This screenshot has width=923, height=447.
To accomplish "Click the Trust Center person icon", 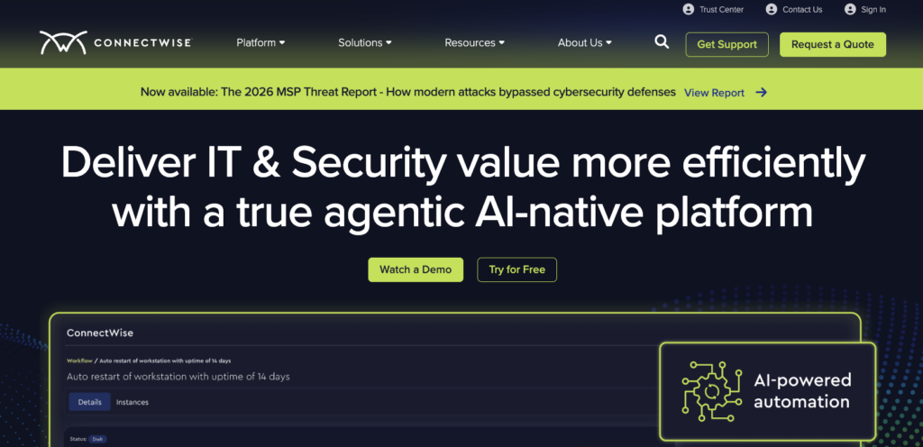I will tap(688, 9).
